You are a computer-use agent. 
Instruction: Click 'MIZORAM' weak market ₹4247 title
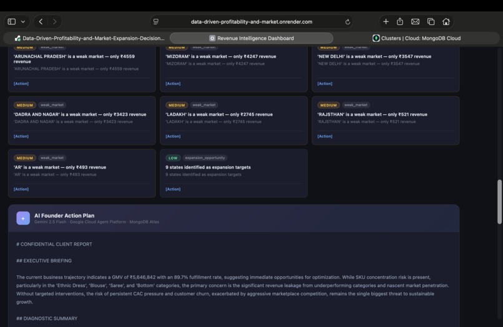221,57
